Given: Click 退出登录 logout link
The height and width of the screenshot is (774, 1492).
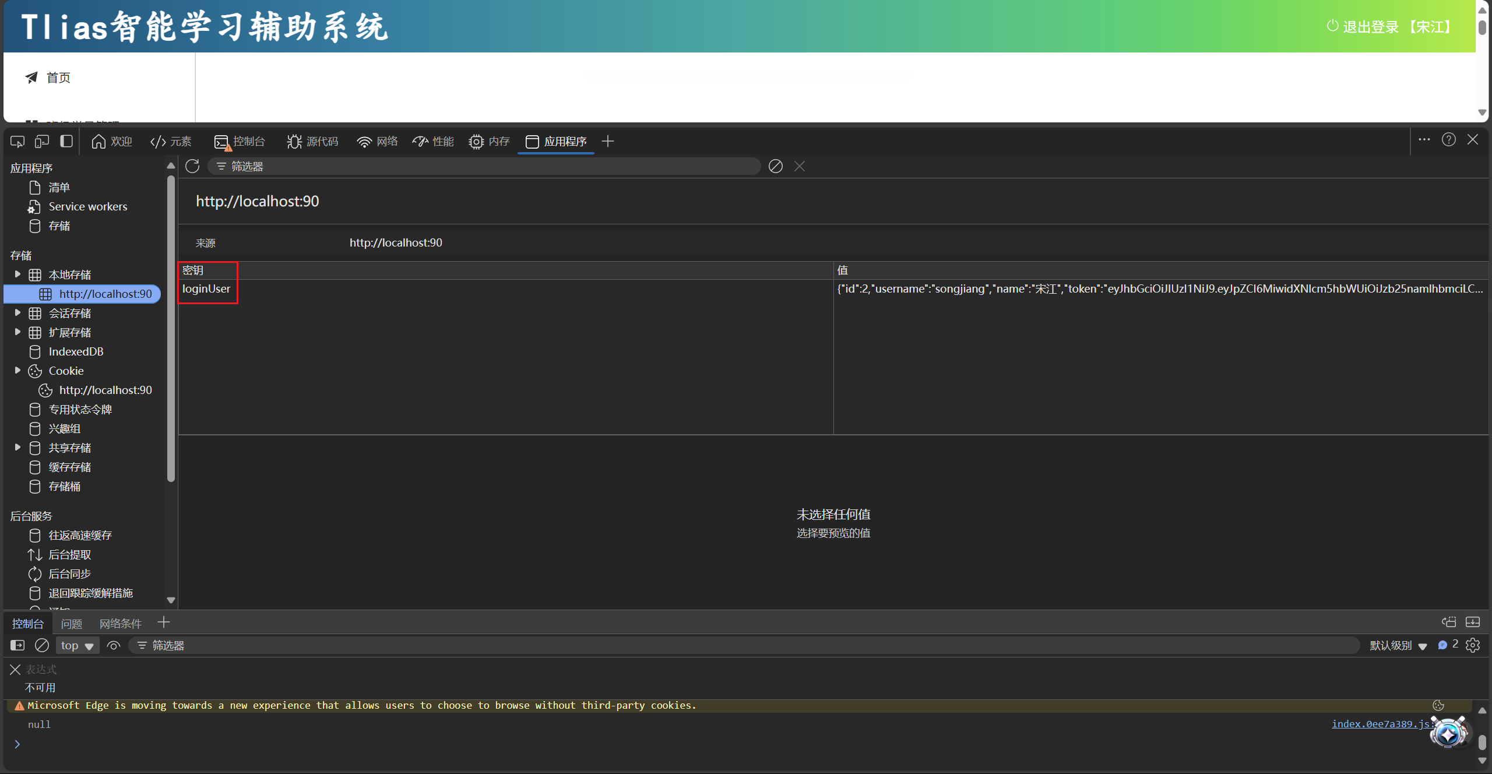Looking at the screenshot, I should click(x=1370, y=27).
